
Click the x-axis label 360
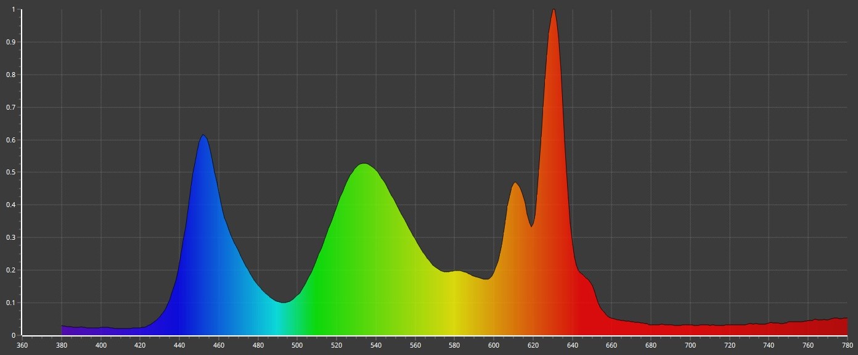(x=22, y=346)
